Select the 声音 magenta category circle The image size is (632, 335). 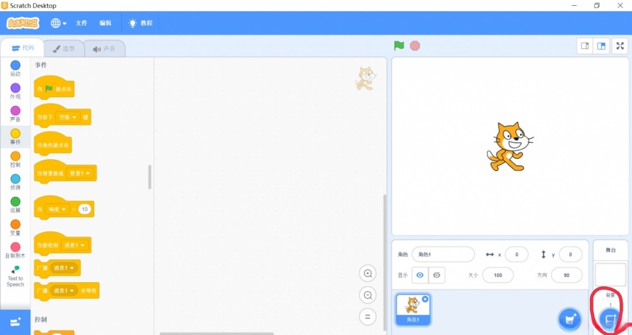click(x=15, y=111)
